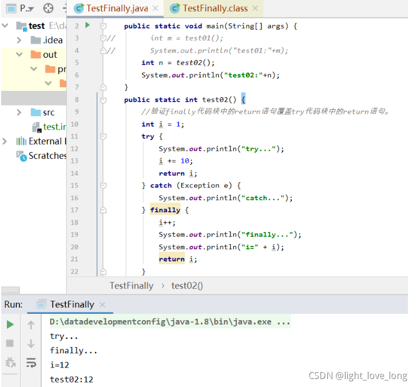Click the highlighted finally keyword

165,210
